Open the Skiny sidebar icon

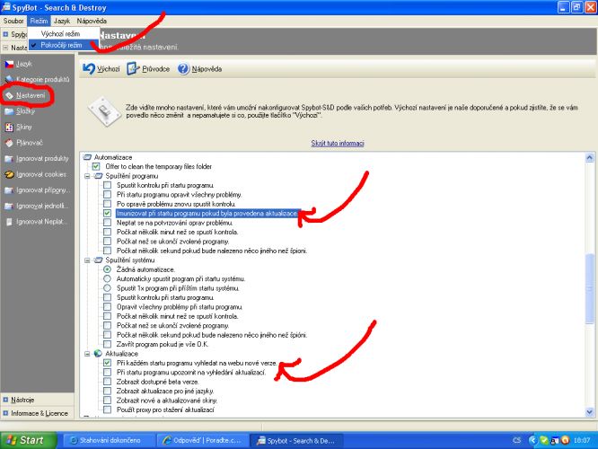click(x=9, y=127)
